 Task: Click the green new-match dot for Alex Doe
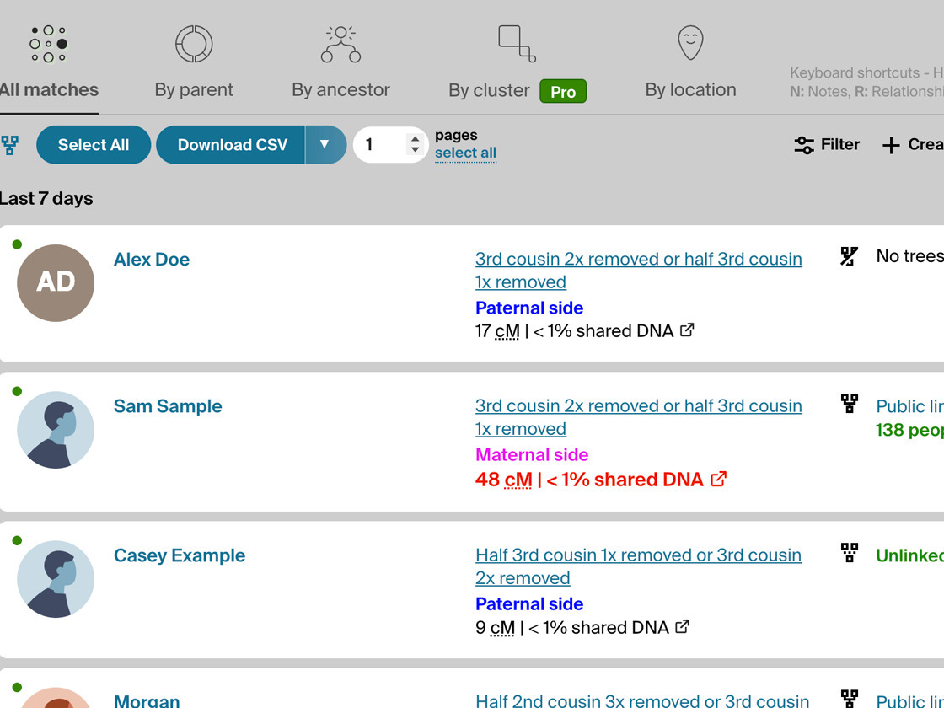(17, 244)
